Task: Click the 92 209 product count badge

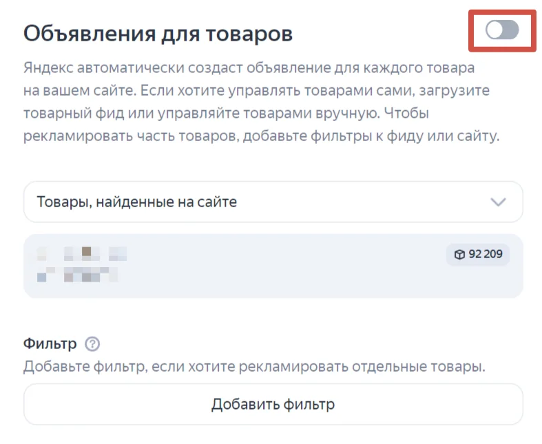Action: 478,255
